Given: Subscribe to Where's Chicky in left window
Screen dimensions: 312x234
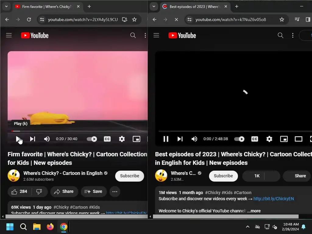Looking at the screenshot, I should (x=129, y=176).
